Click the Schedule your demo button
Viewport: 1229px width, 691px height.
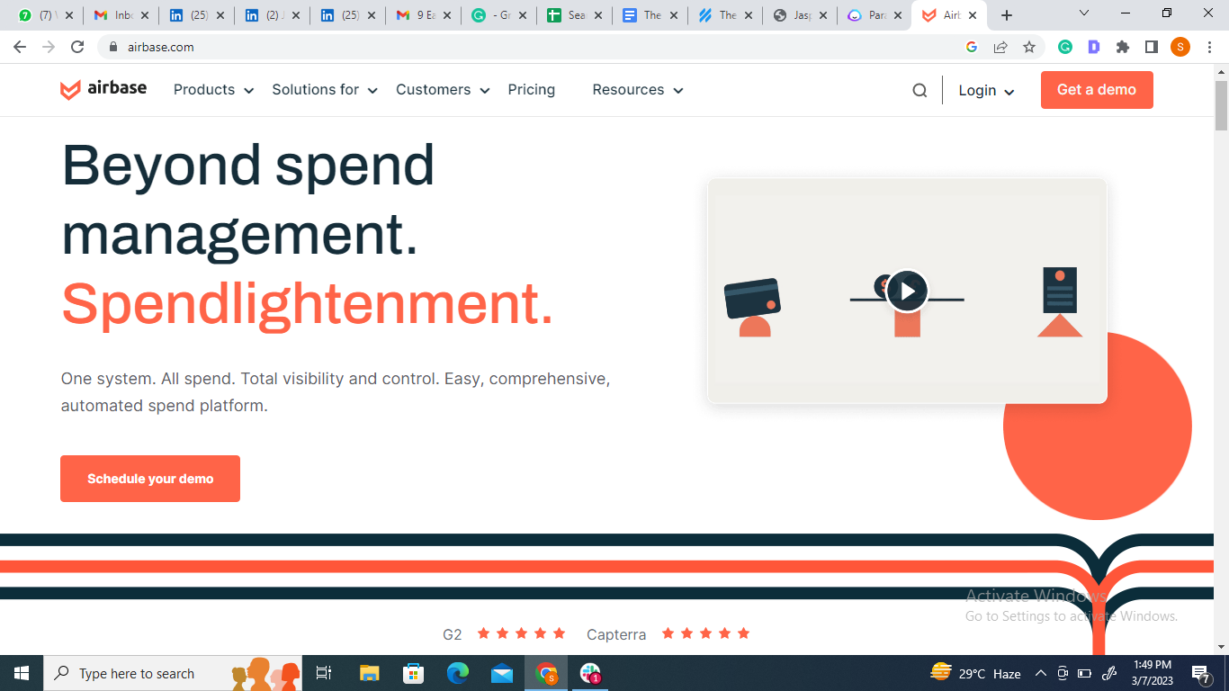coord(150,479)
